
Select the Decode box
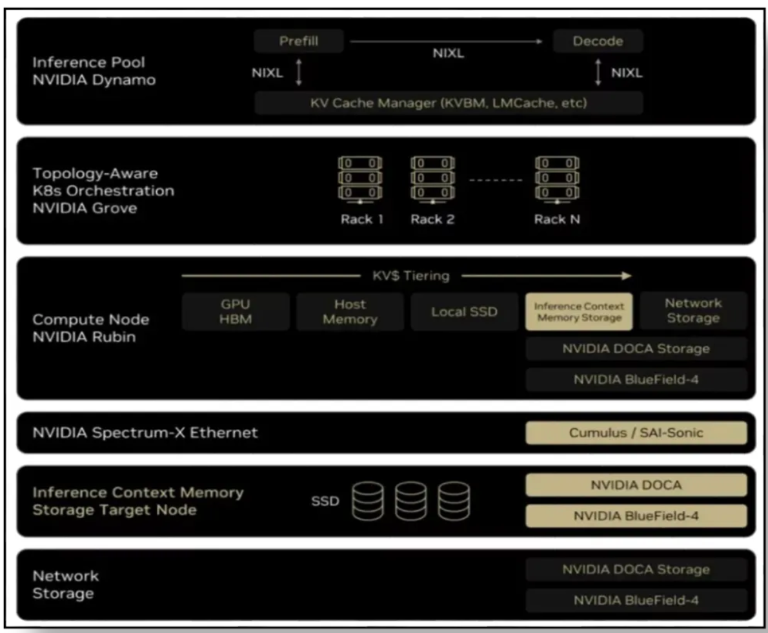coord(598,41)
